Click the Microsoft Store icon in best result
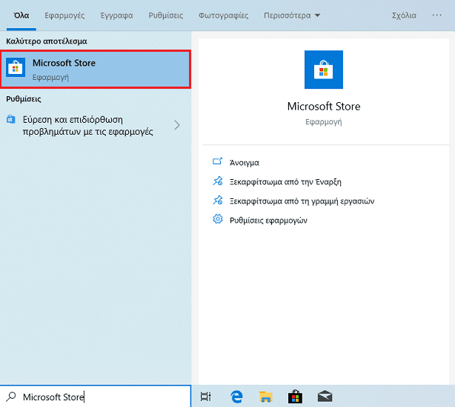This screenshot has width=455, height=407. coord(16,67)
